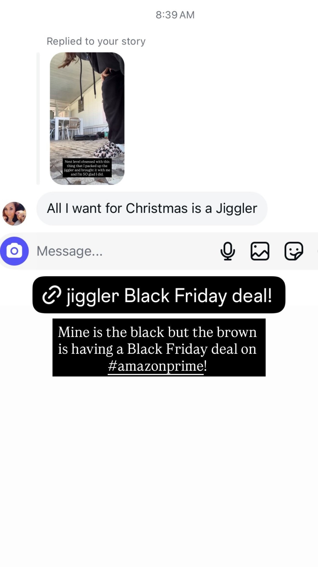This screenshot has width=318, height=567.
Task: Click the gray reply bar beside the thumbnail
Action: tap(38, 118)
